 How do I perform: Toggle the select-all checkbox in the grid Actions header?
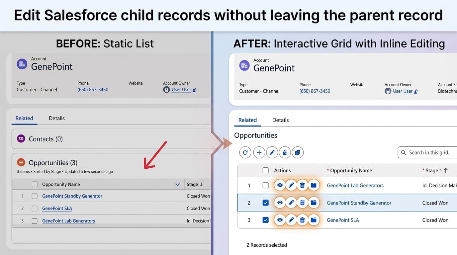click(265, 170)
